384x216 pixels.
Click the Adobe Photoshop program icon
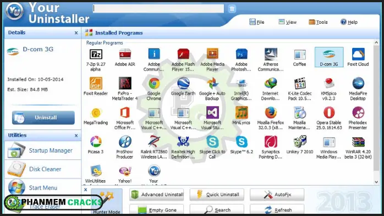pos(242,55)
